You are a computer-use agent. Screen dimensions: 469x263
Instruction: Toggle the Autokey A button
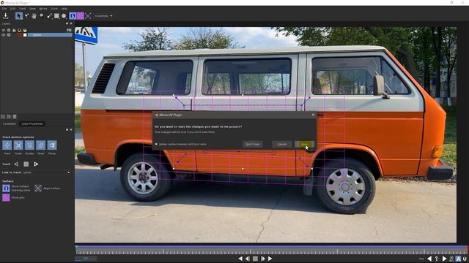458,259
